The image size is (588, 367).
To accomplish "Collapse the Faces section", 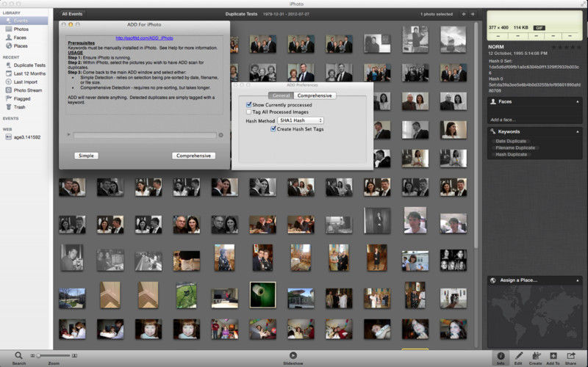I will [x=492, y=101].
